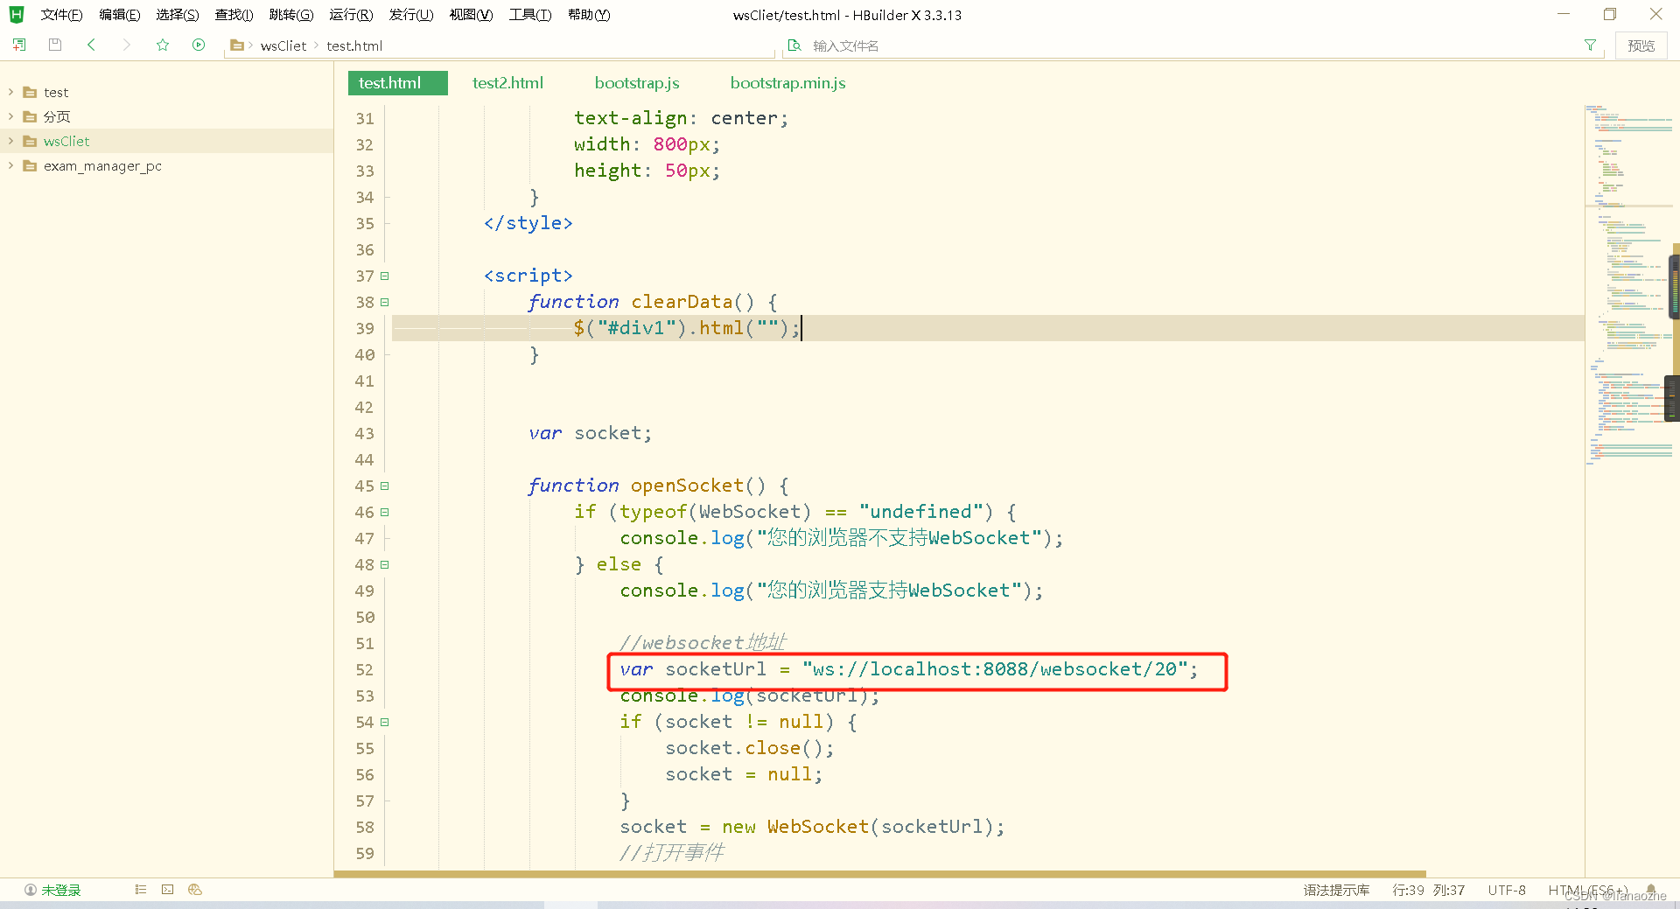Run the project with the play icon
The height and width of the screenshot is (909, 1680).
[199, 45]
